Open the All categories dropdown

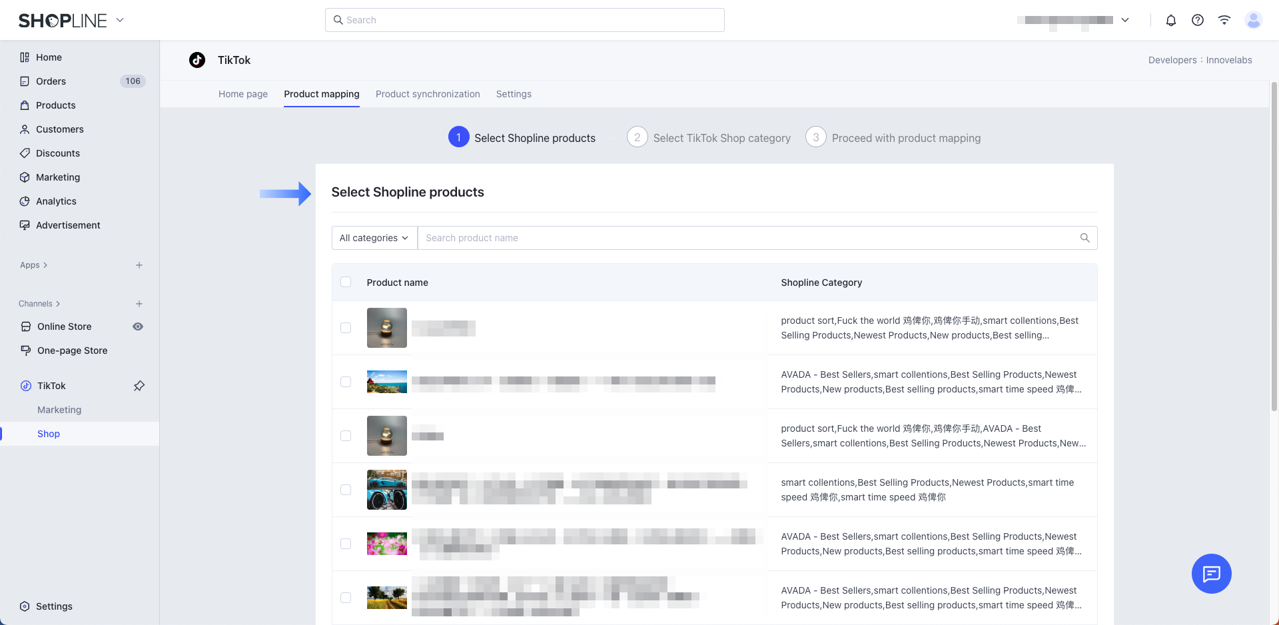click(374, 238)
